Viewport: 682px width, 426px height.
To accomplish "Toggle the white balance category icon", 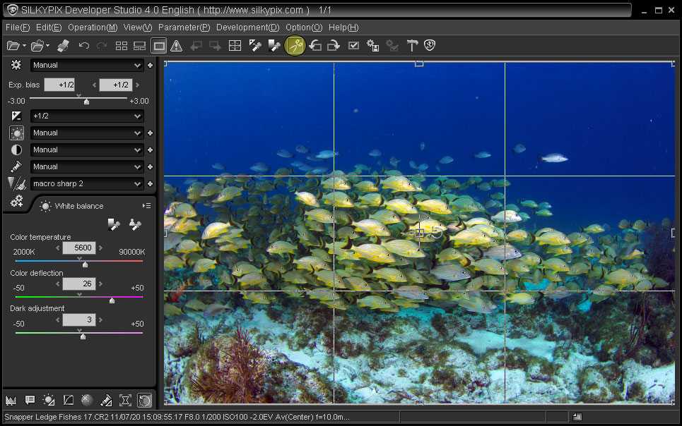I will point(16,133).
